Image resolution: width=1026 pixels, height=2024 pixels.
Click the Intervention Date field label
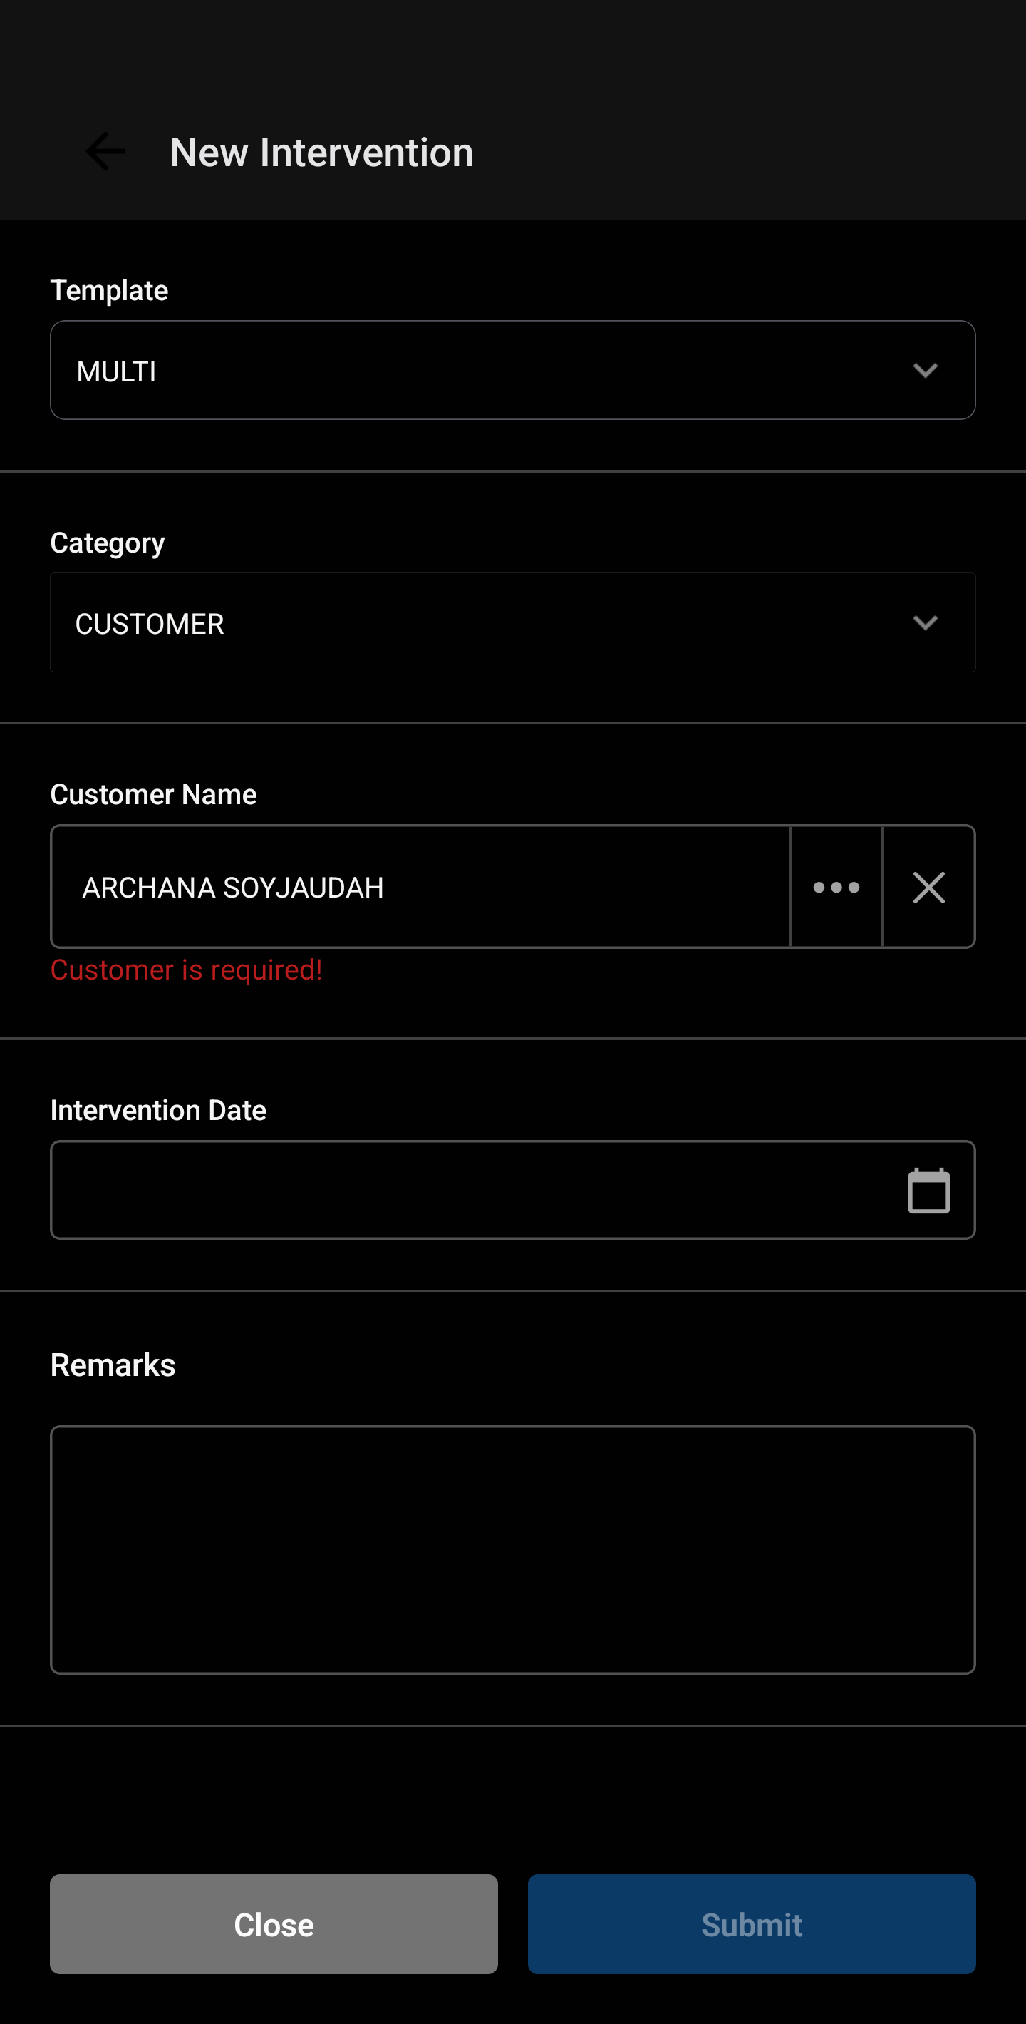coord(157,1110)
